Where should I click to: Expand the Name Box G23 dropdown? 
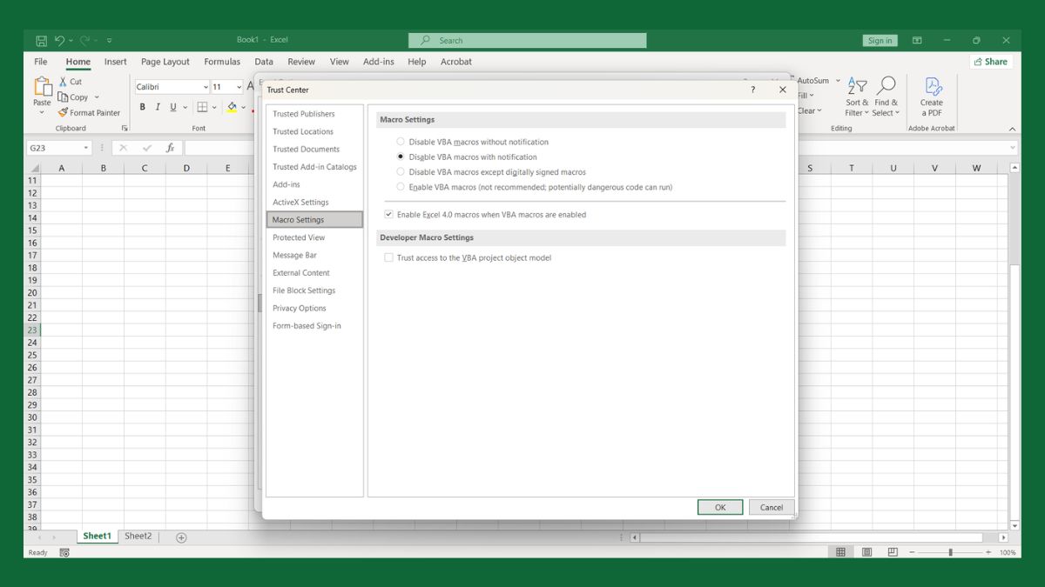[x=86, y=148]
